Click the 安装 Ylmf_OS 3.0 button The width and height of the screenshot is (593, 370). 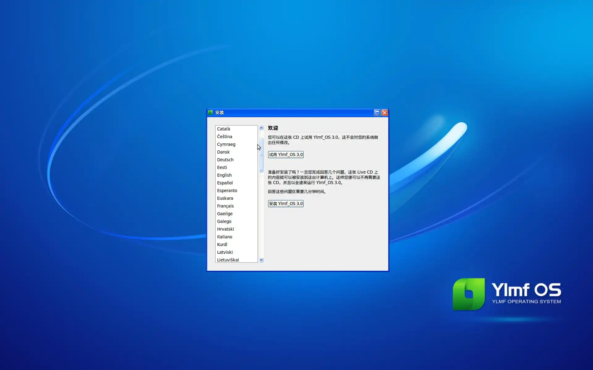(285, 203)
